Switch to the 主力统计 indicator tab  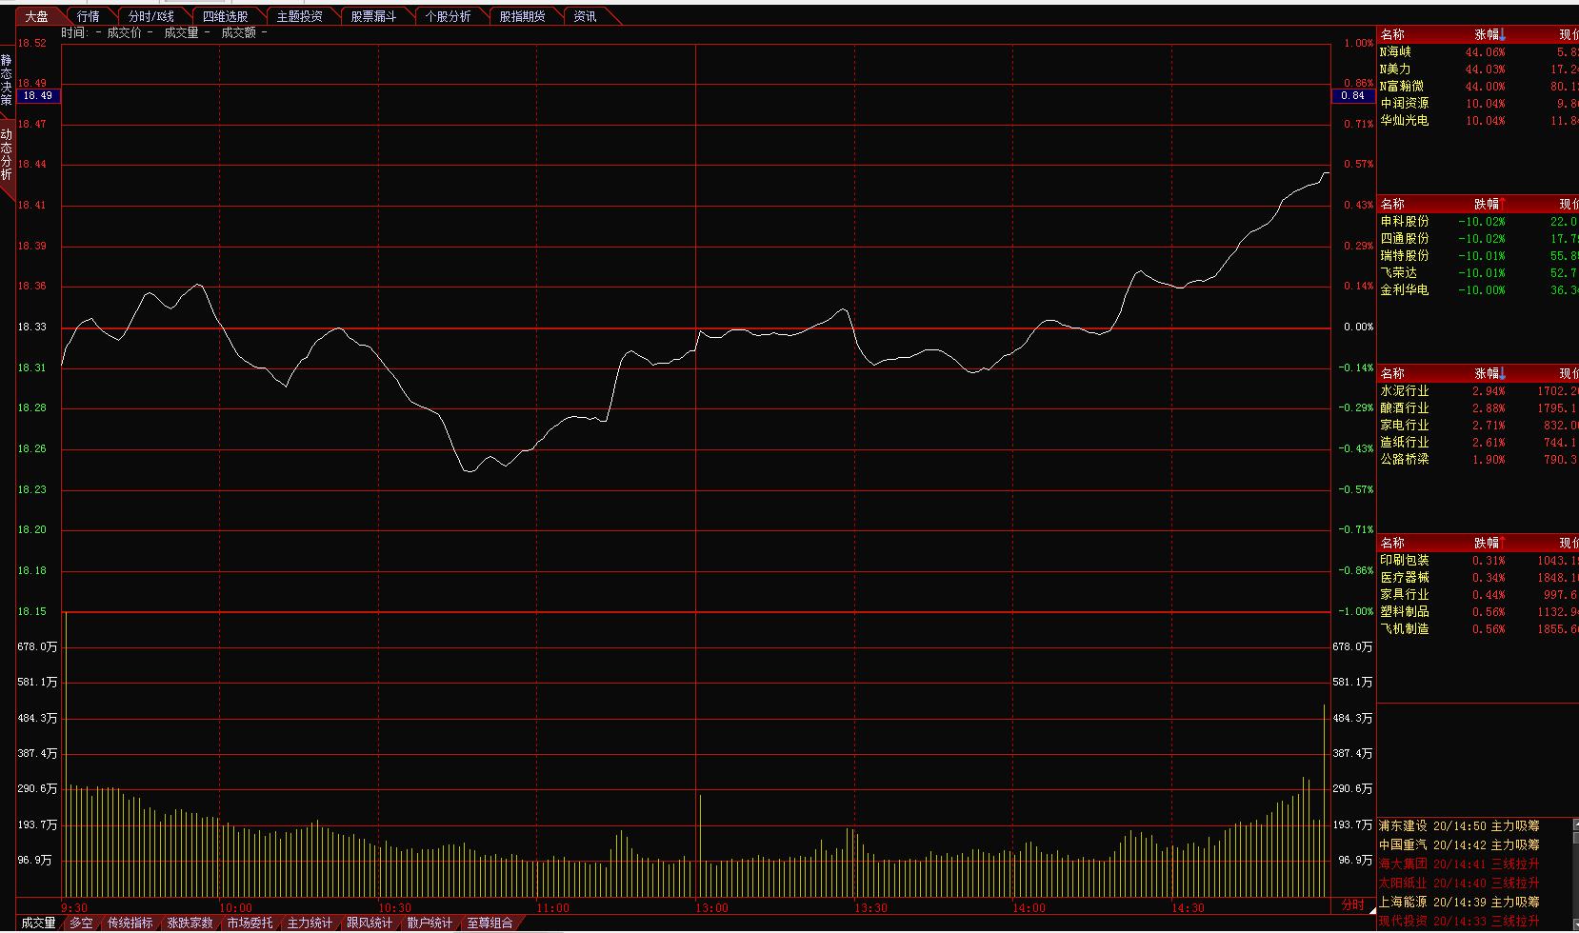[x=310, y=923]
